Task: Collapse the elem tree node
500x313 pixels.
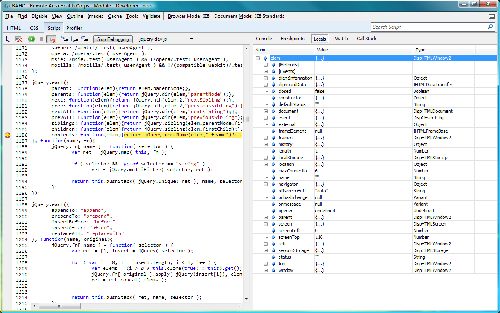Action: tap(258, 58)
